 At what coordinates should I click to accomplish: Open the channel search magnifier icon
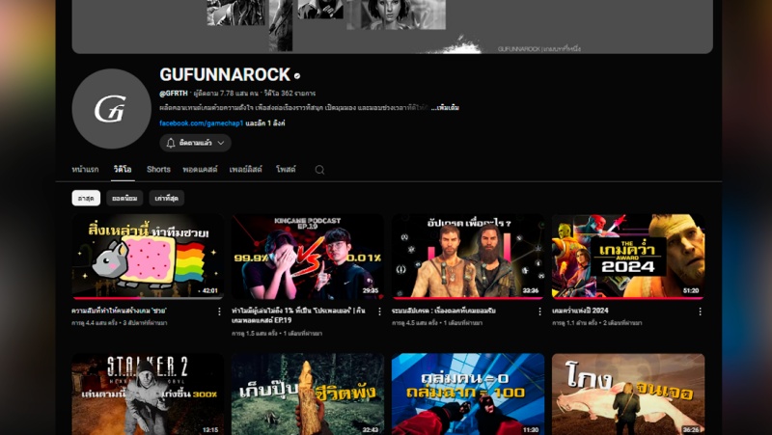[319, 170]
